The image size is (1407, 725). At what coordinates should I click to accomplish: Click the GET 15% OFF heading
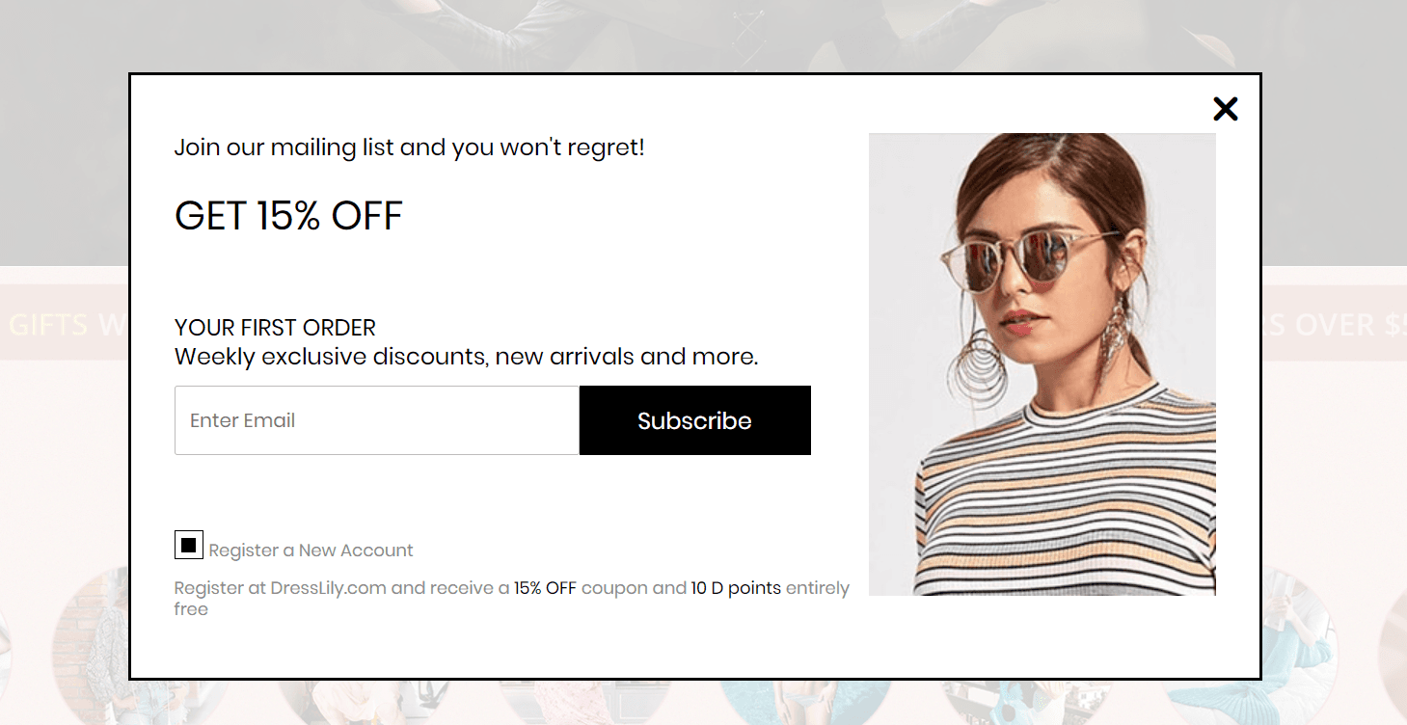tap(288, 216)
